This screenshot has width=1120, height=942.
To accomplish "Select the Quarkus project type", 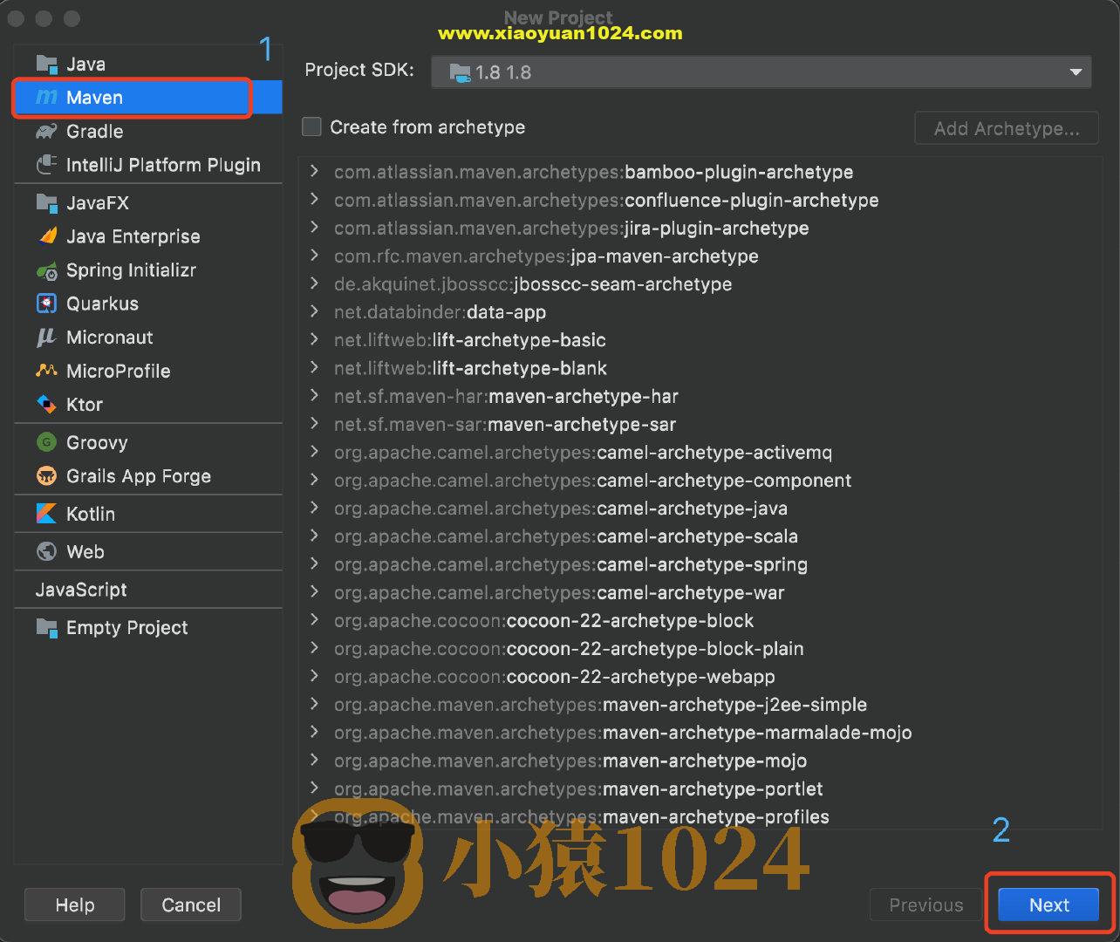I will (100, 303).
